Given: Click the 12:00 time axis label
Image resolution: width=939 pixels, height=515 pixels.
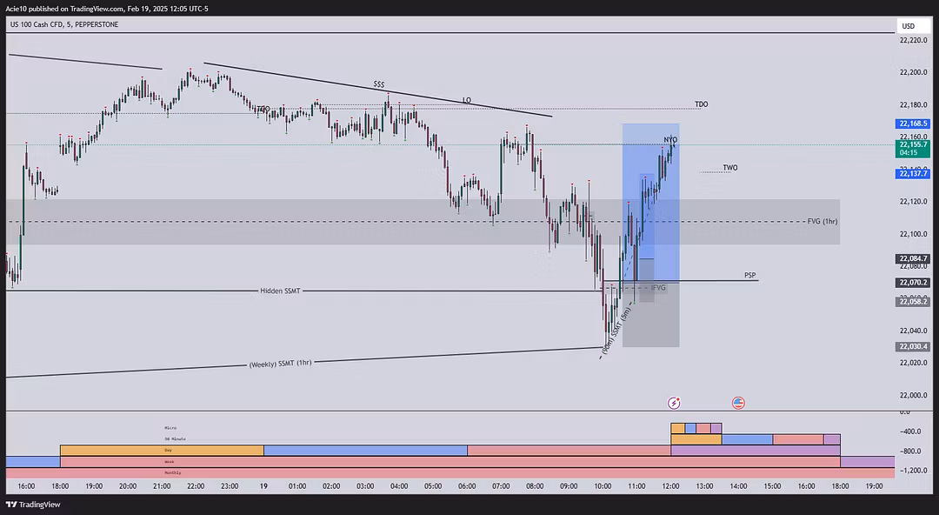Looking at the screenshot, I should click(x=671, y=486).
